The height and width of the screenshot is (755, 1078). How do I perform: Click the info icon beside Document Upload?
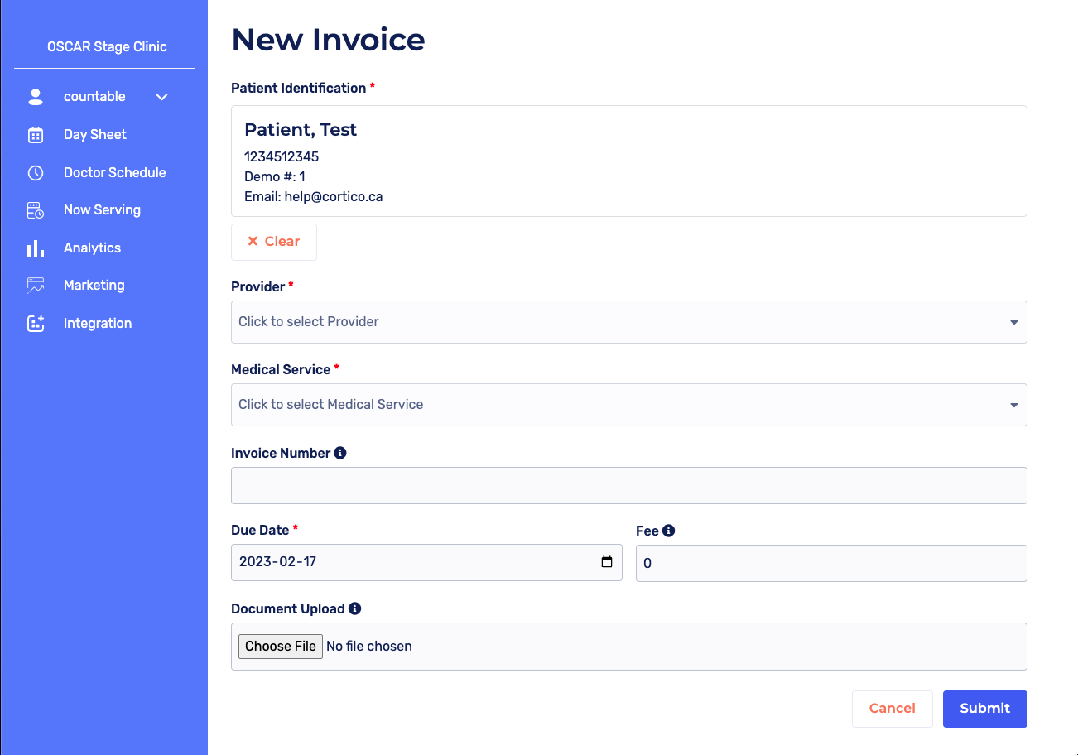pos(355,608)
